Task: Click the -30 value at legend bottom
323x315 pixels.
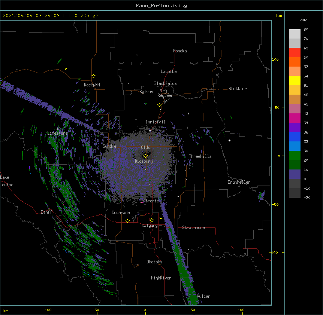Action: [x=307, y=198]
